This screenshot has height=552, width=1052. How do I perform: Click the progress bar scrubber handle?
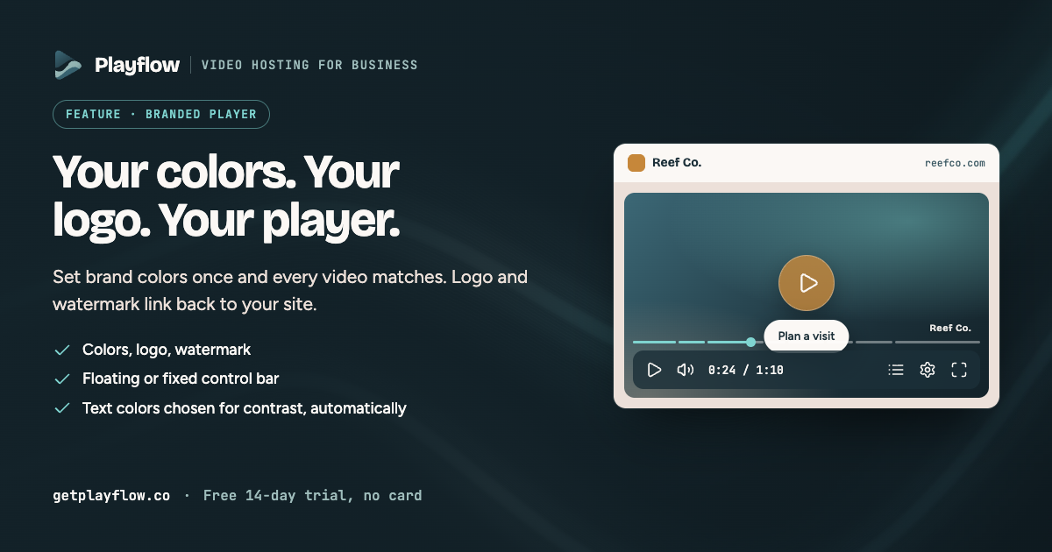point(751,342)
